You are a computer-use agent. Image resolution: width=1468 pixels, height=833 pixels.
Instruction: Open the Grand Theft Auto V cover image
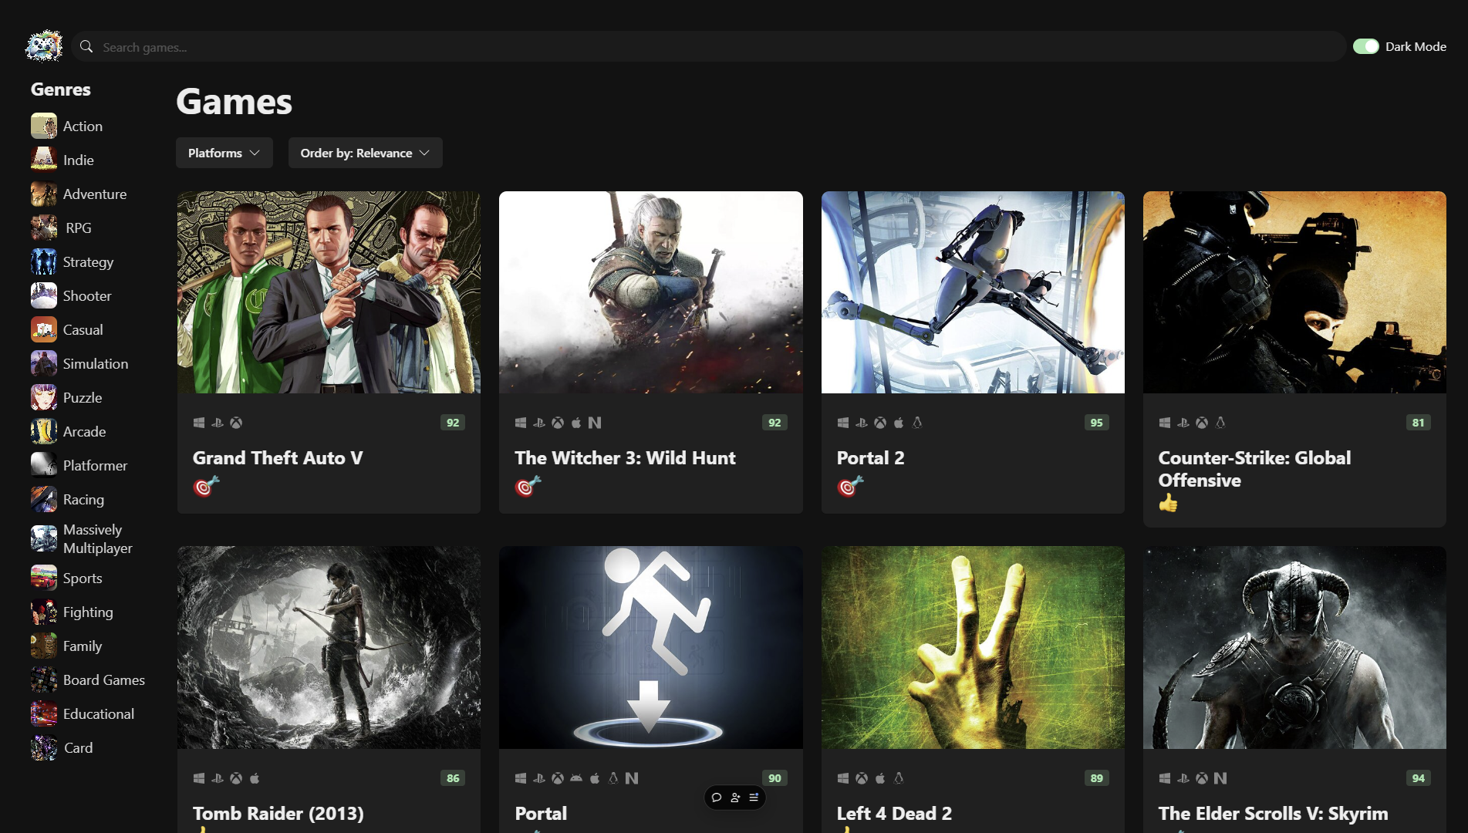click(329, 292)
